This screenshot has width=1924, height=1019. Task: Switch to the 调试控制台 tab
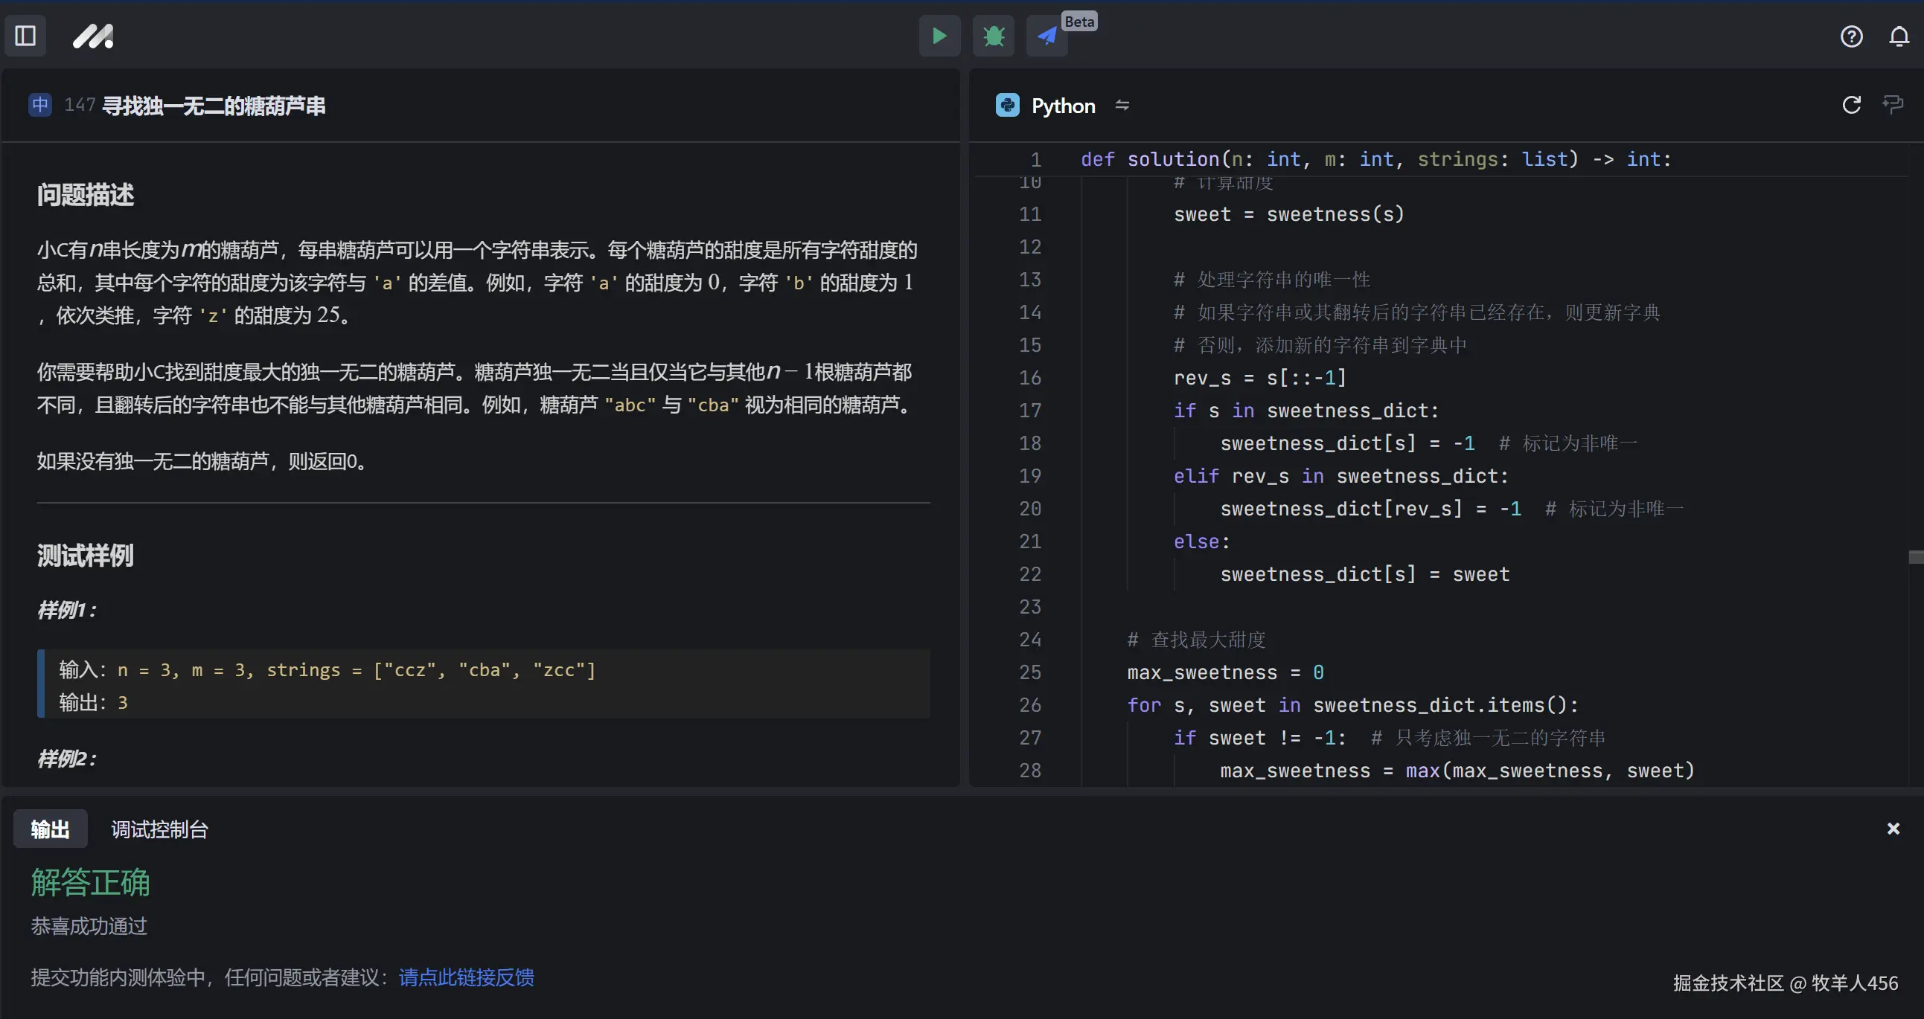(159, 829)
